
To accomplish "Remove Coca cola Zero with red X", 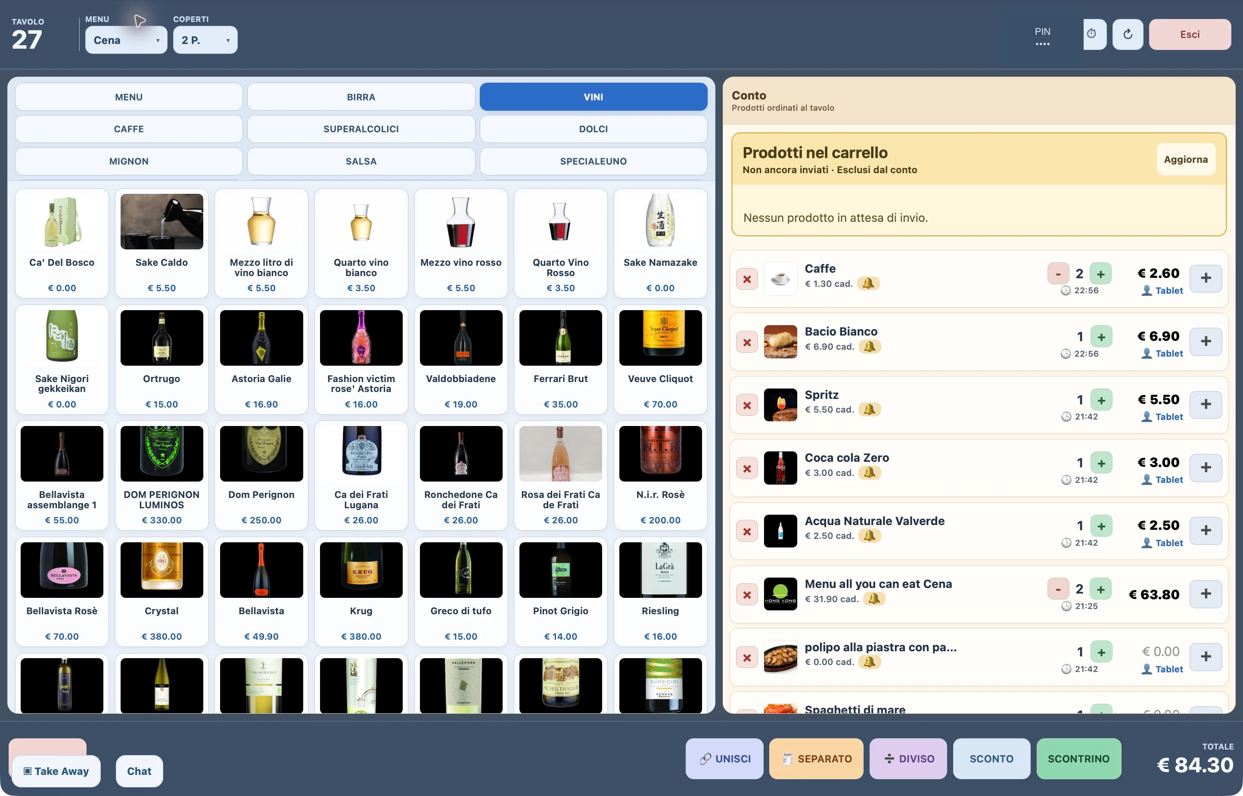I will pyautogui.click(x=747, y=468).
